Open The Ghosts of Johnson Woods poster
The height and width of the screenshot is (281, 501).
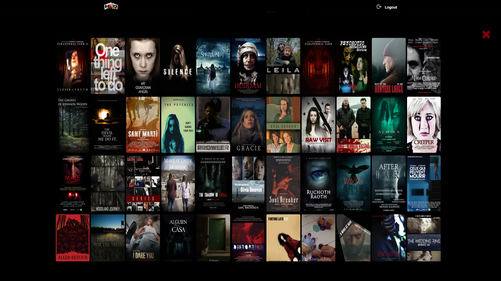73,125
